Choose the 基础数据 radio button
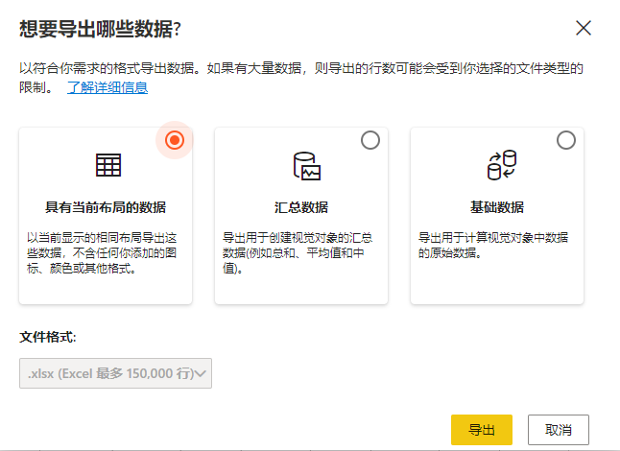Image resolution: width=620 pixels, height=451 pixels. coord(566,140)
